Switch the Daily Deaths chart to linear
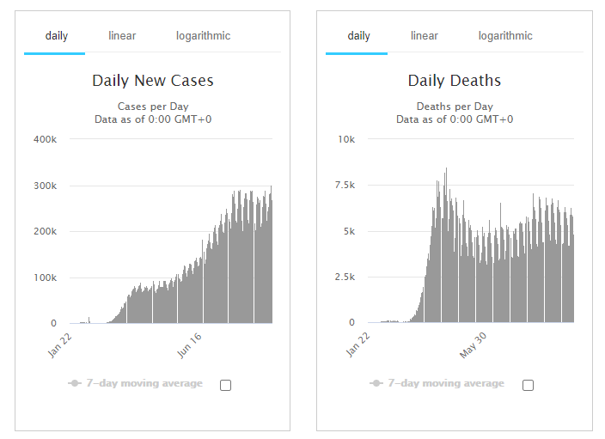Image resolution: width=605 pixels, height=439 pixels. pos(424,36)
